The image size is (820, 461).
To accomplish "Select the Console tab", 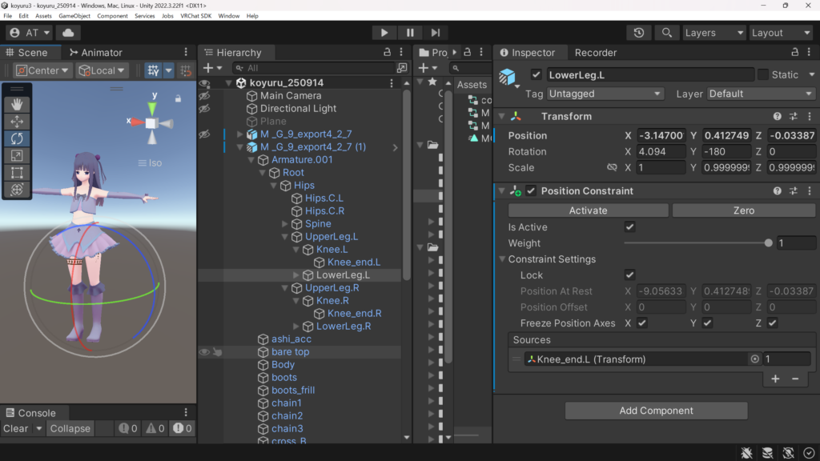I will 30,413.
